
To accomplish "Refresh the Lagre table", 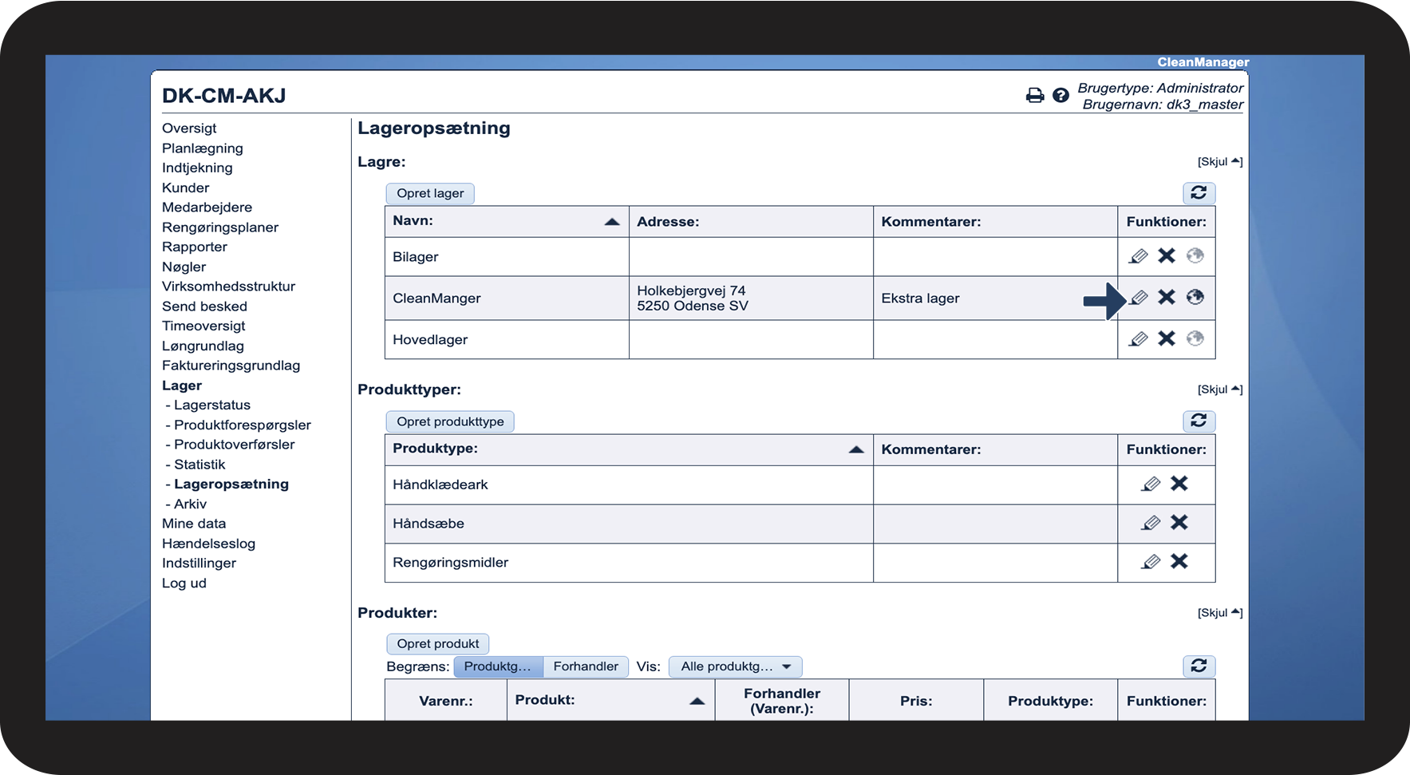I will 1199,193.
